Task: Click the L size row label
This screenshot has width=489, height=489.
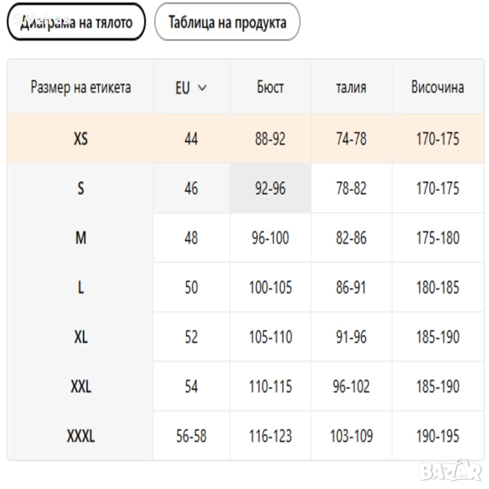Action: [80, 288]
